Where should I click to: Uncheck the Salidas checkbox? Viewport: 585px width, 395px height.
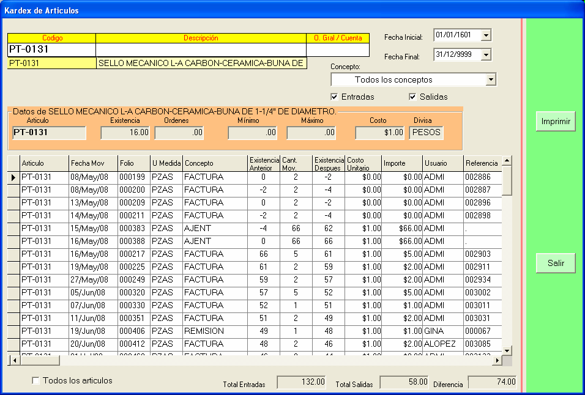(412, 97)
